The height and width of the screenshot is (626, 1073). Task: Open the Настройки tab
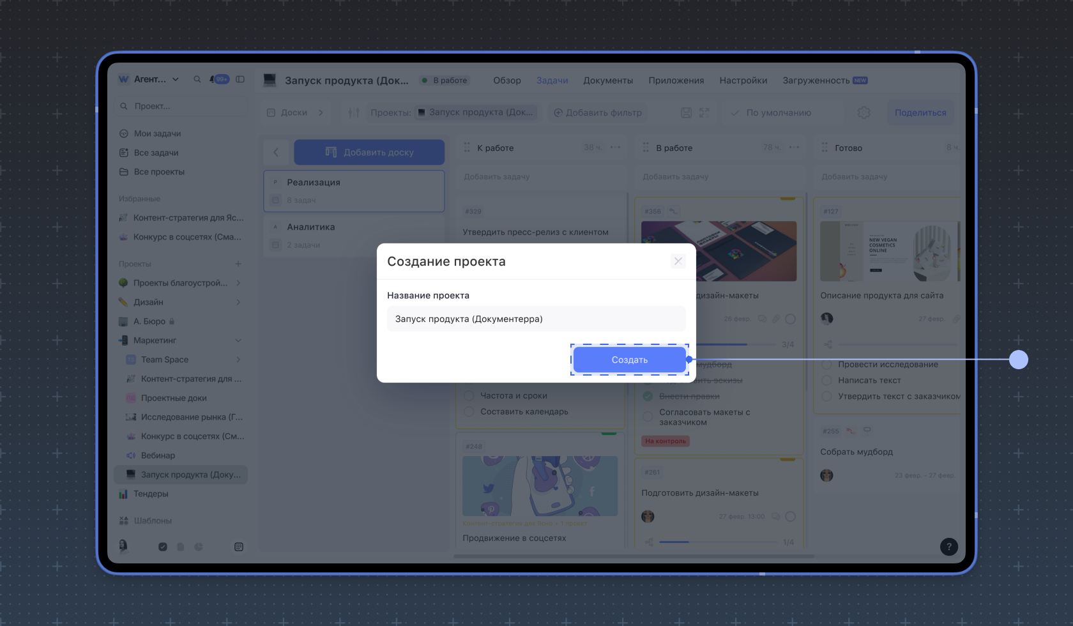click(743, 80)
